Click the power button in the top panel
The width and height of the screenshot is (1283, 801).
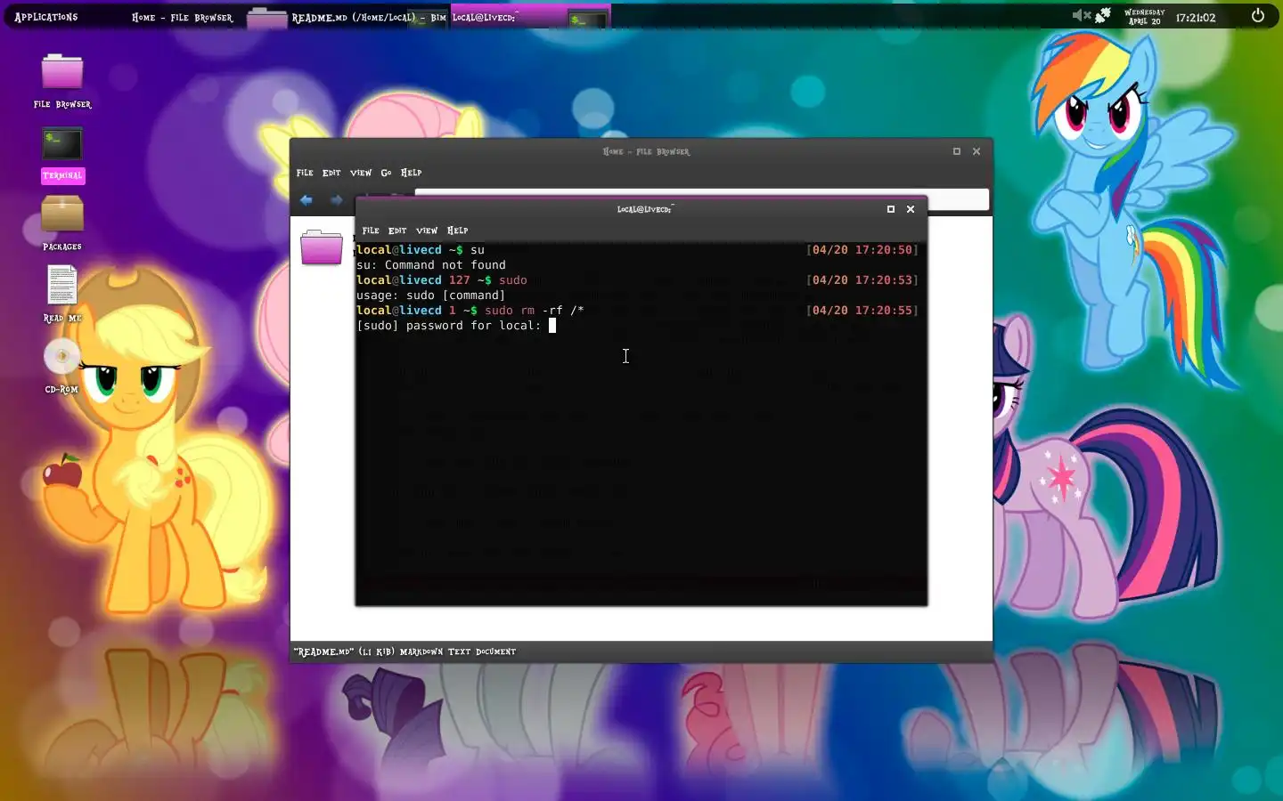pos(1258,15)
